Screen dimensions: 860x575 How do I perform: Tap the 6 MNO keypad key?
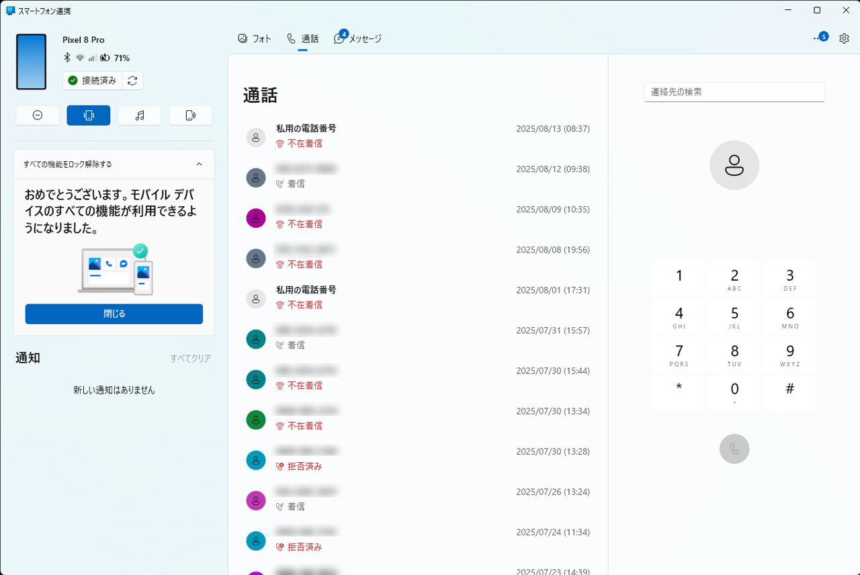[790, 317]
